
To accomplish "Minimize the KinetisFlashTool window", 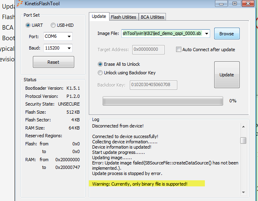I will pos(221,4).
